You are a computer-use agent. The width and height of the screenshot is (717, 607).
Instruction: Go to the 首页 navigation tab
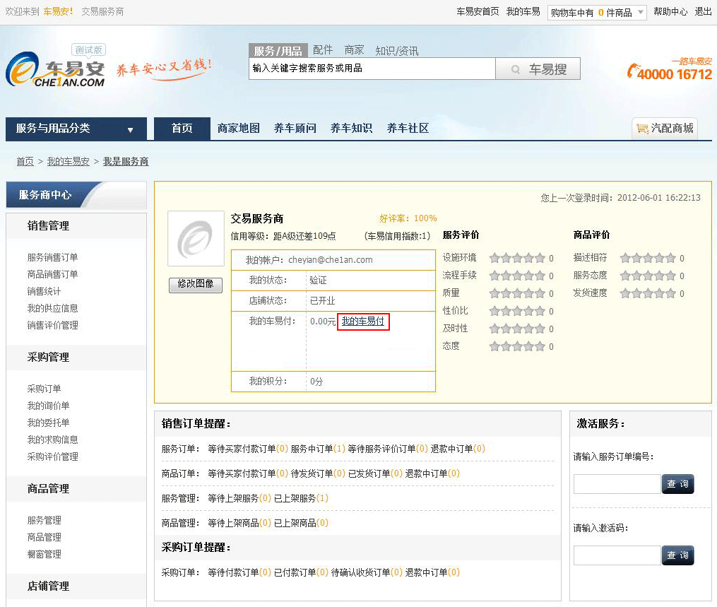pyautogui.click(x=182, y=129)
